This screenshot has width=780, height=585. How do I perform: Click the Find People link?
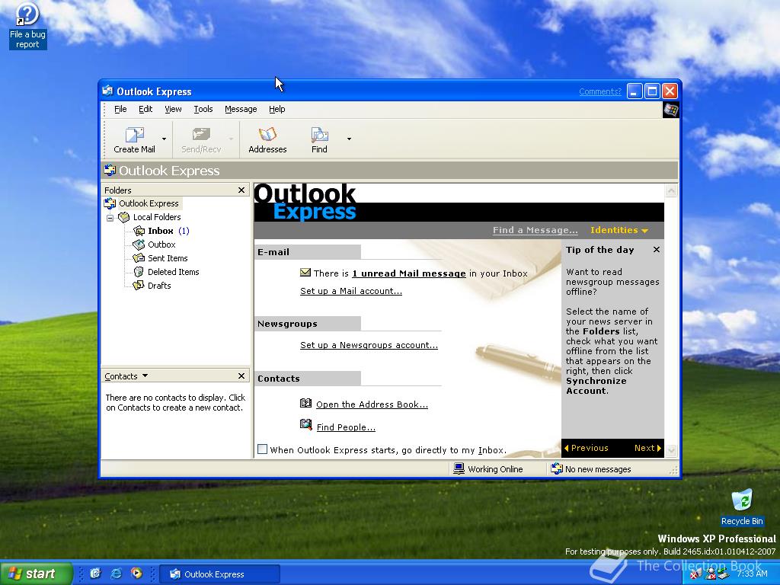(346, 427)
